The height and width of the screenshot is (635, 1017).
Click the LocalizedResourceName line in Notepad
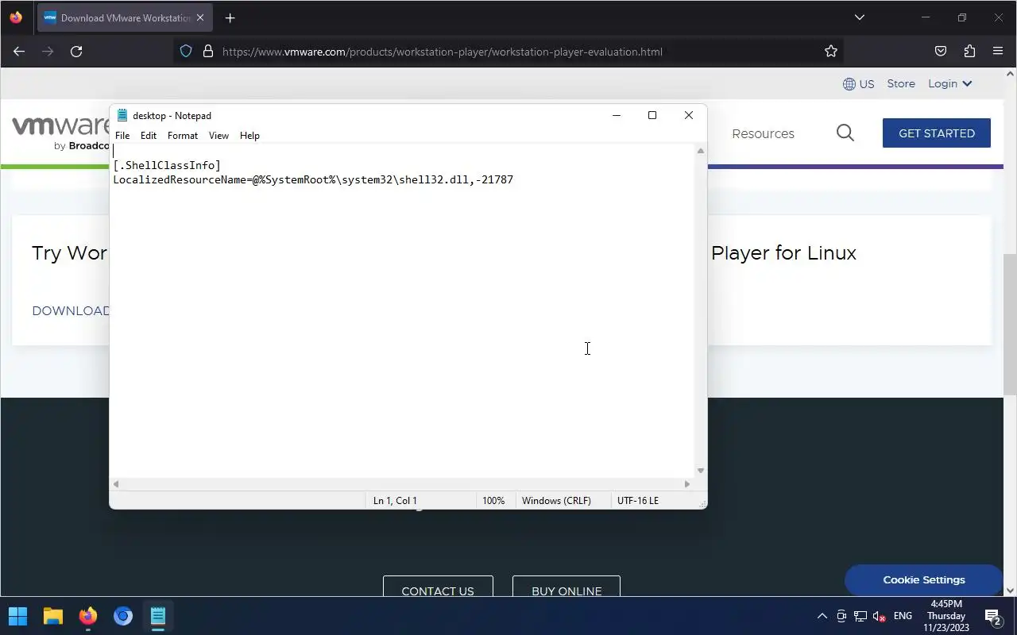click(313, 180)
